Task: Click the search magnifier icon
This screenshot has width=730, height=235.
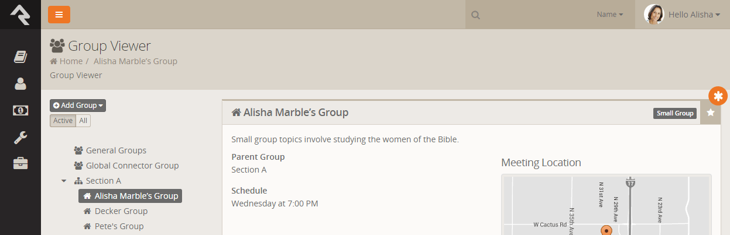Action: [x=476, y=15]
